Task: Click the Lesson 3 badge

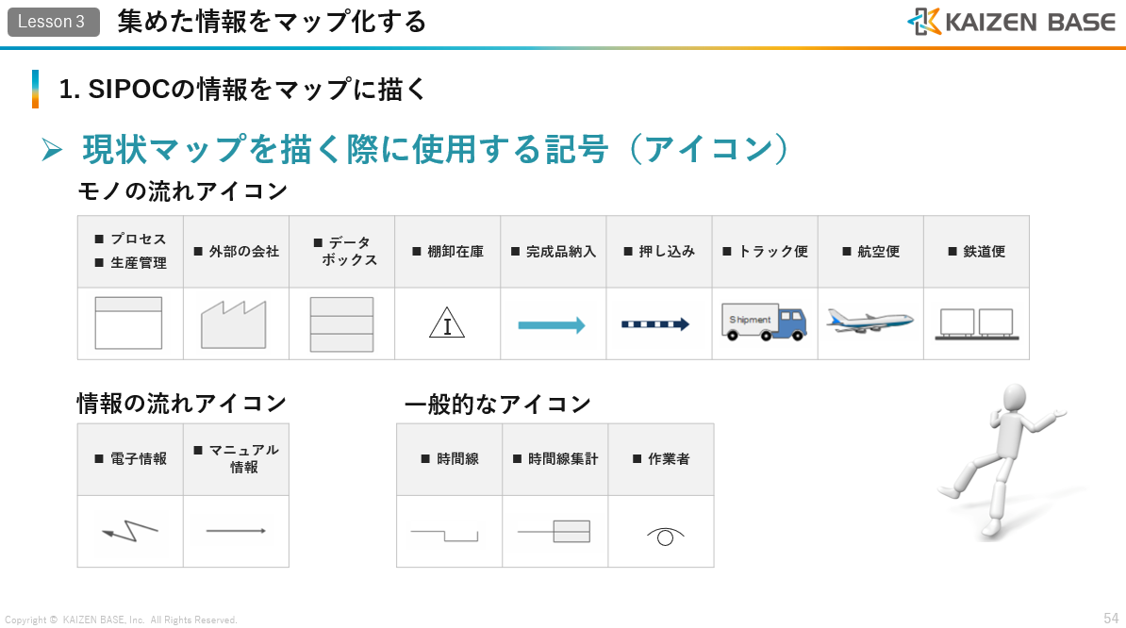Action: [53, 22]
